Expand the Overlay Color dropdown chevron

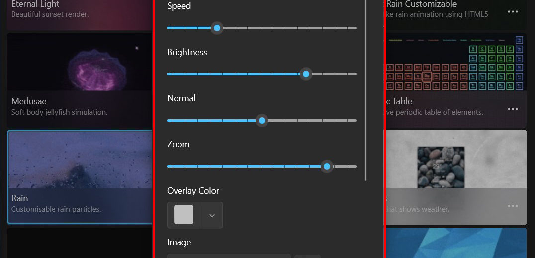[x=212, y=215]
